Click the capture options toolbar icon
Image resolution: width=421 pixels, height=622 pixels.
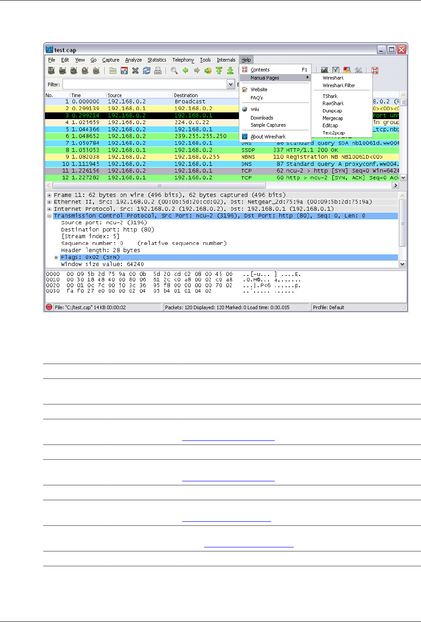click(63, 71)
